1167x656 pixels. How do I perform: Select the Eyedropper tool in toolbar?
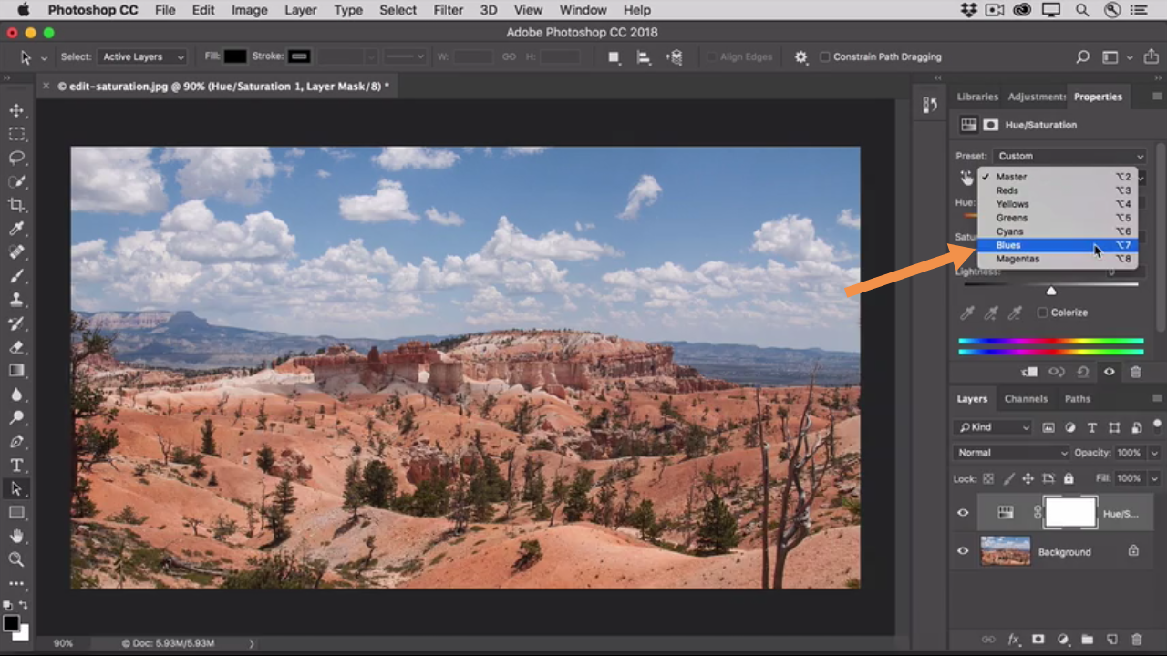(16, 229)
